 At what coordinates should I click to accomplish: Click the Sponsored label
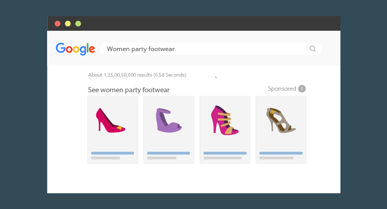coord(282,89)
